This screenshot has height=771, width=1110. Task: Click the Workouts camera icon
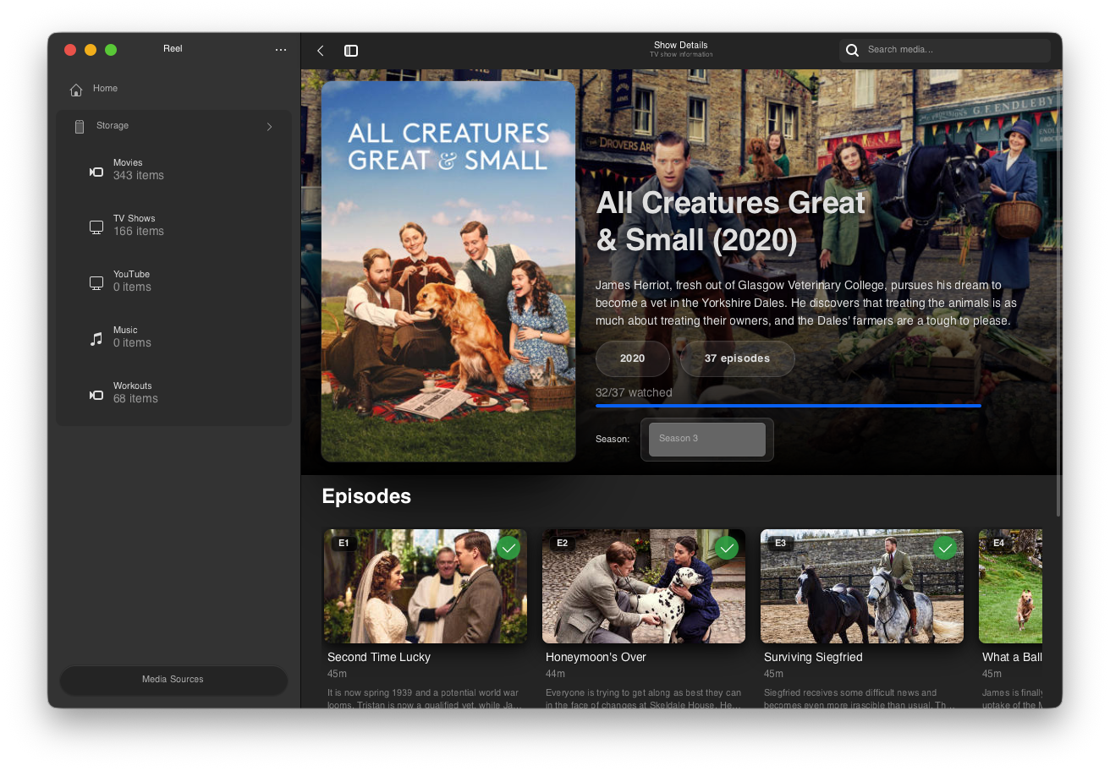96,395
